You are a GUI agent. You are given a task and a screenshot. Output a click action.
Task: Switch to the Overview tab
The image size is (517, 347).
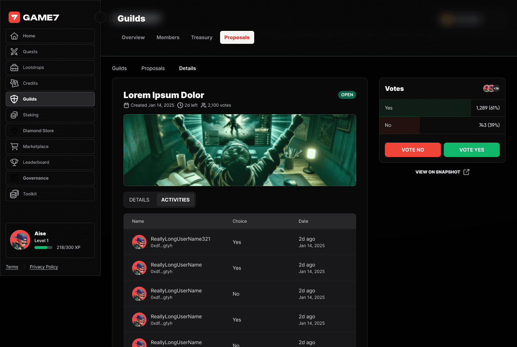pos(133,37)
